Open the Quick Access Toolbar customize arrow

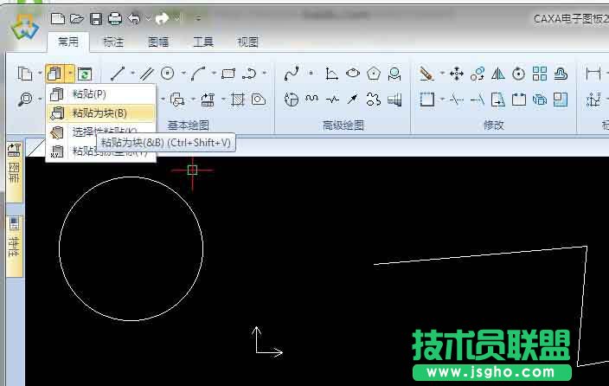tap(198, 18)
